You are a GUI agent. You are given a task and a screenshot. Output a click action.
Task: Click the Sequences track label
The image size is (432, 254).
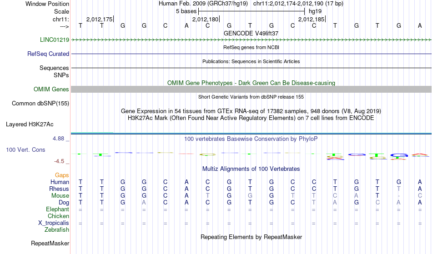point(54,68)
